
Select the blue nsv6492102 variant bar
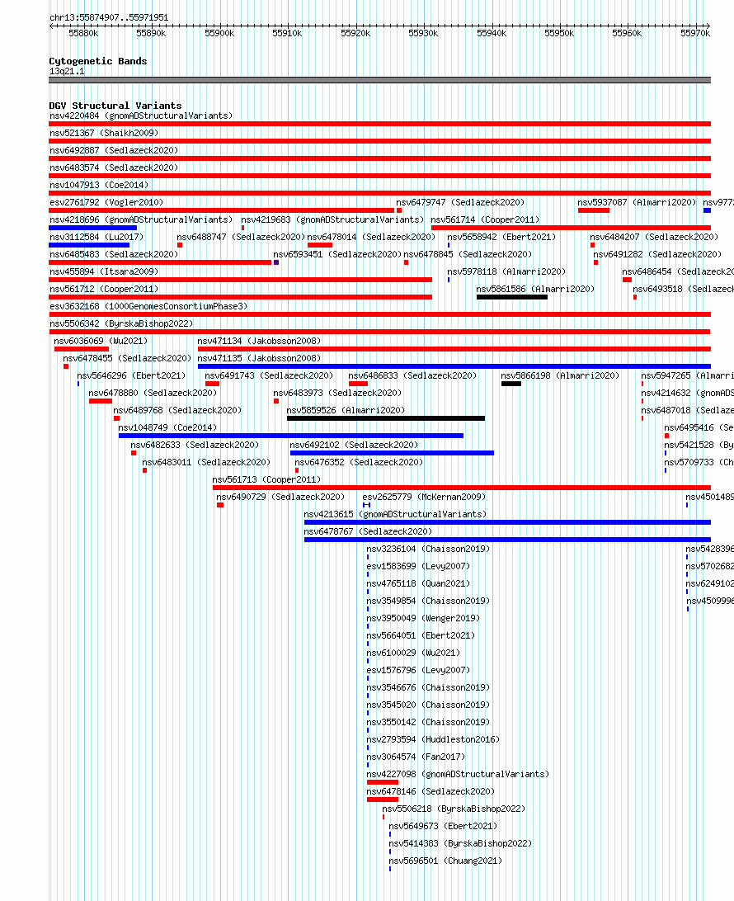click(392, 453)
